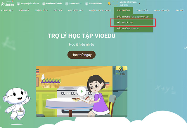
Task: Click the telephone icon beside 0353.055.060
Action: pyautogui.click(x=87, y=4)
